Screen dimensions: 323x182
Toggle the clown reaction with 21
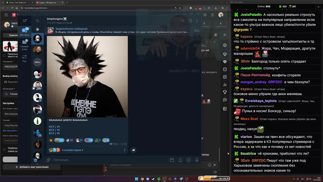coord(79,140)
